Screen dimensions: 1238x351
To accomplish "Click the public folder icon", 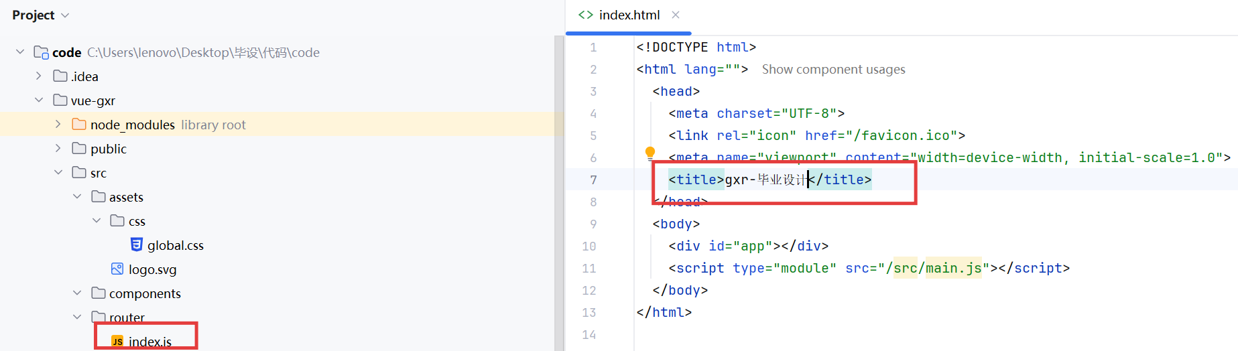I will pyautogui.click(x=79, y=148).
